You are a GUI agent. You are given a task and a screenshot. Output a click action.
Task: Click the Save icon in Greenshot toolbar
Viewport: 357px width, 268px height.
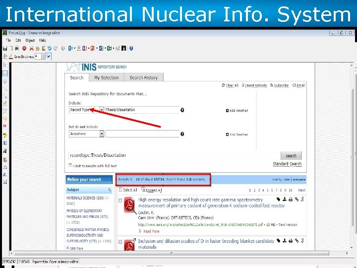pos(5,48)
